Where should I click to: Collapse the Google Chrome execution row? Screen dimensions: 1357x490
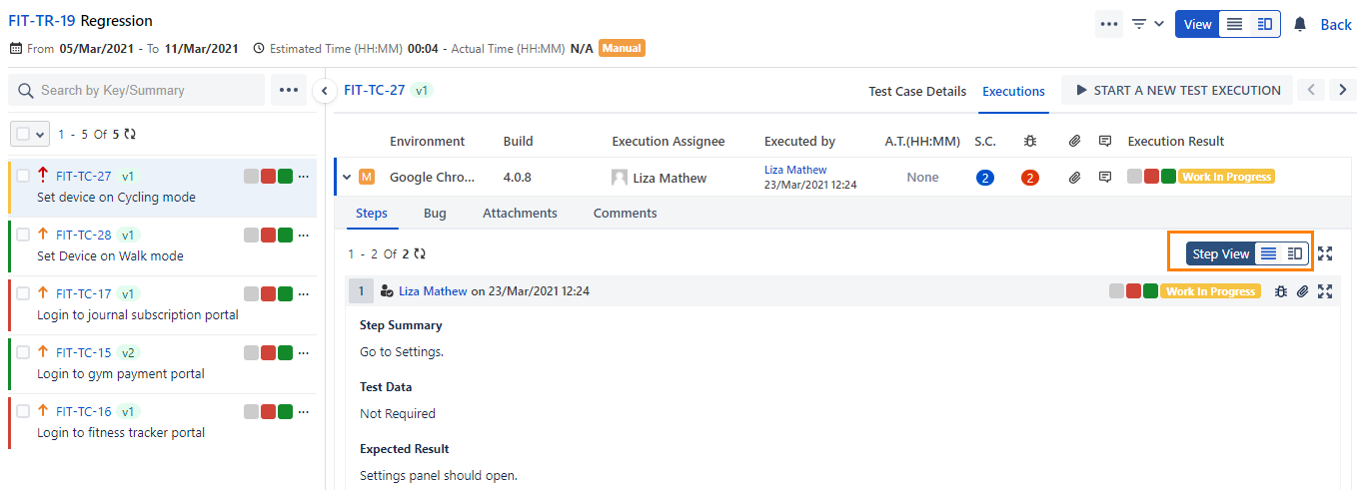pos(347,178)
